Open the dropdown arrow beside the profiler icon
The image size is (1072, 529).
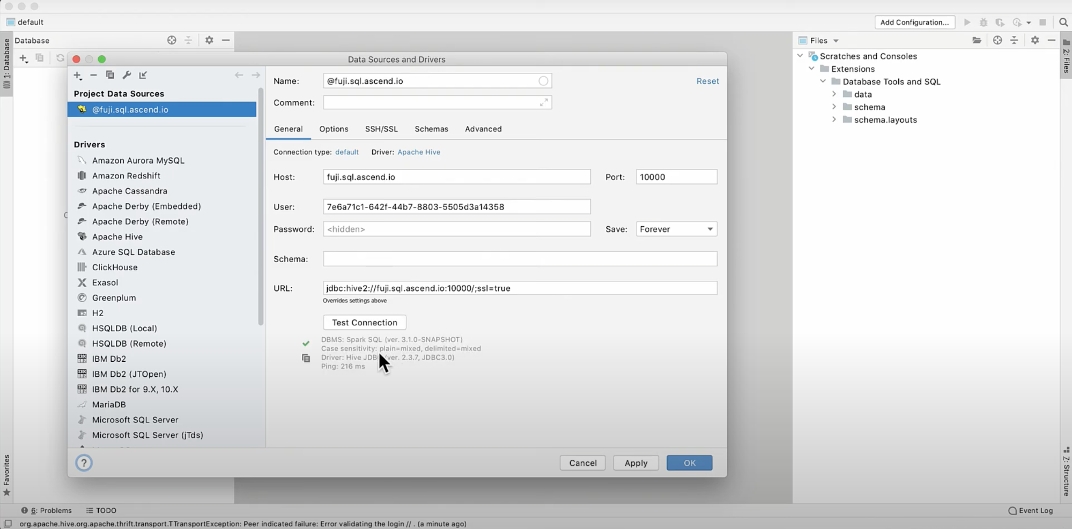(x=1029, y=23)
